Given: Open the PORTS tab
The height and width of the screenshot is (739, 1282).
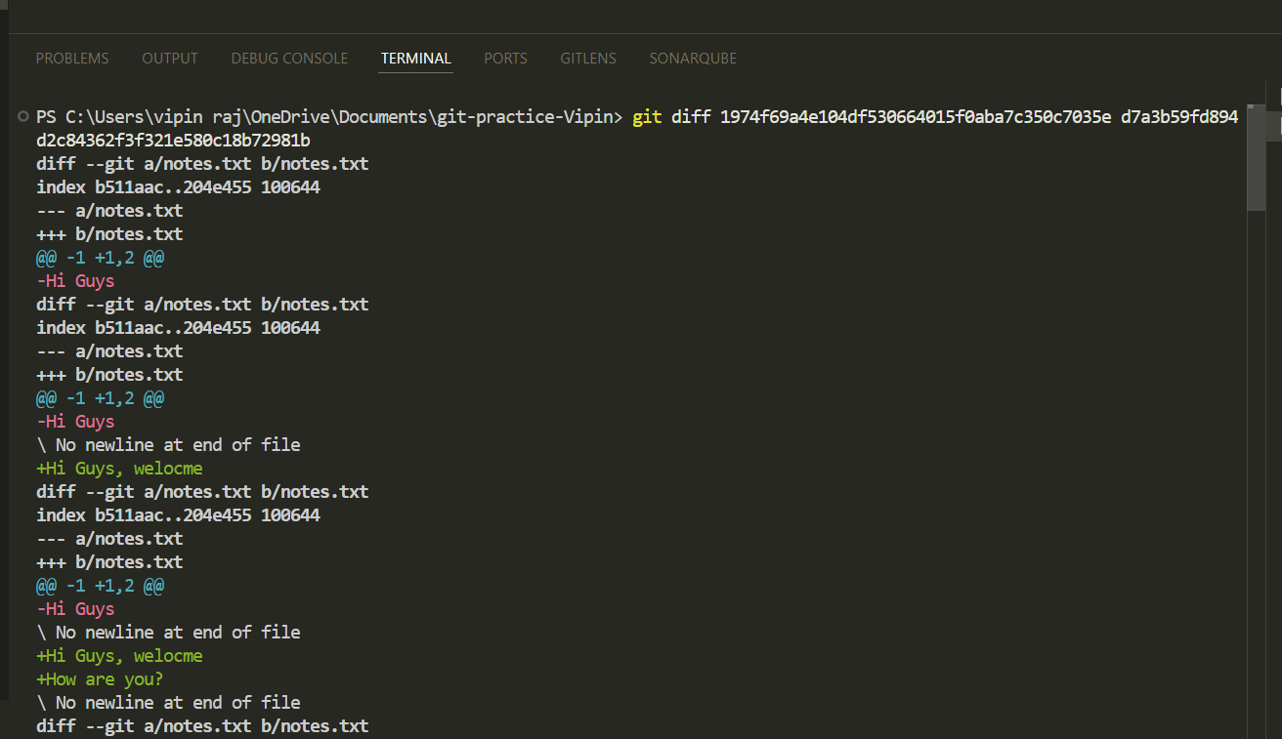Looking at the screenshot, I should 505,59.
